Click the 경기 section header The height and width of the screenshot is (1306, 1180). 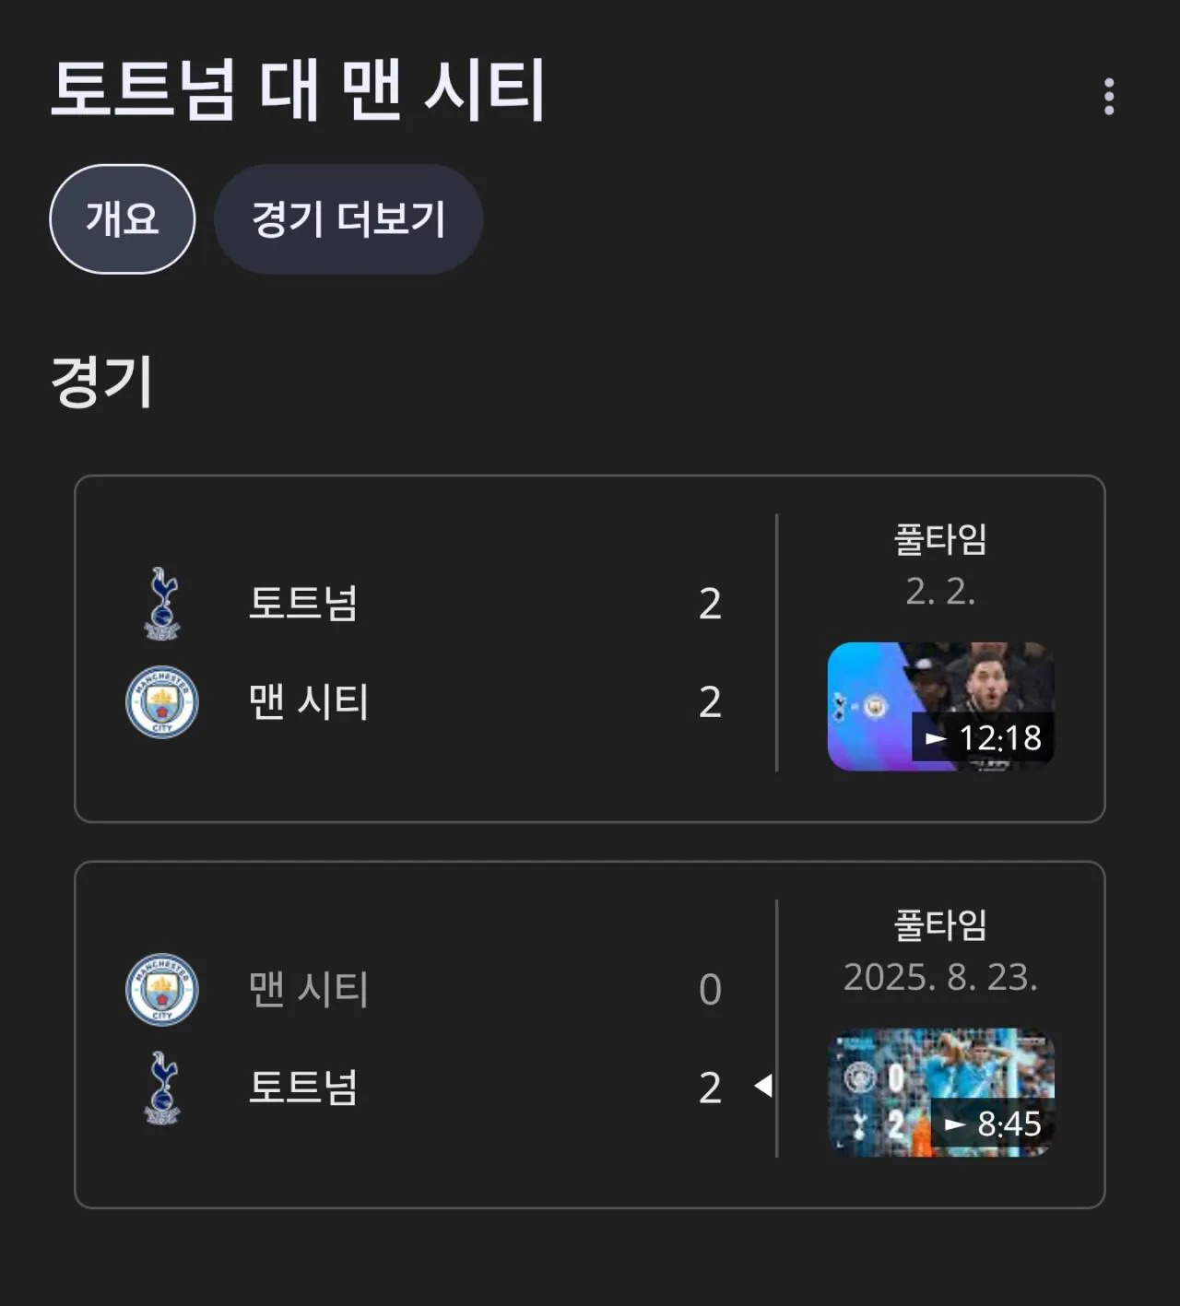(x=101, y=382)
